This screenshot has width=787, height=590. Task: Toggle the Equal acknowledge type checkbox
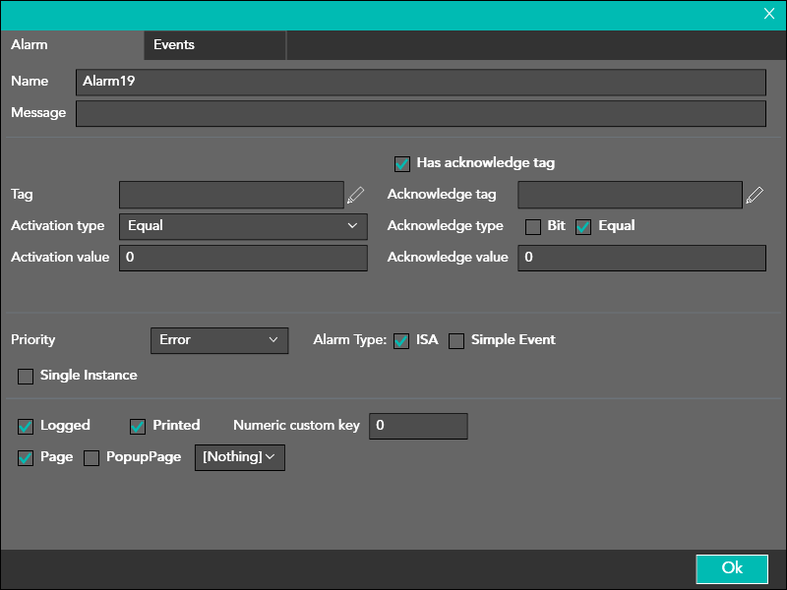pyautogui.click(x=583, y=227)
